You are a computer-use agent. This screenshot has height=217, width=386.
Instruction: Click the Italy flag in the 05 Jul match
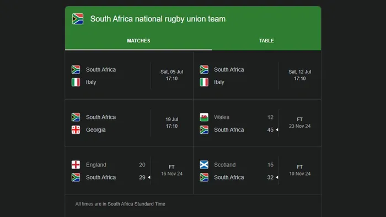76,82
